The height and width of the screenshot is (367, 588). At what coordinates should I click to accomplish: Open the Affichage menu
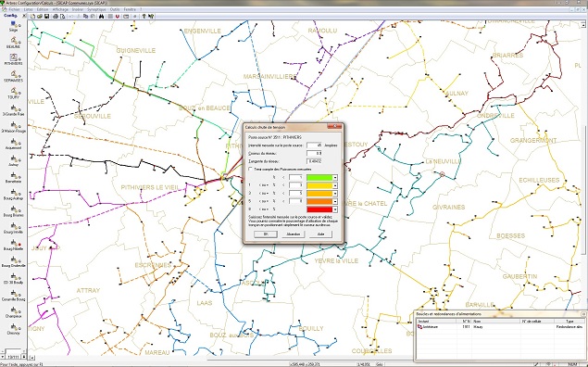click(x=60, y=9)
